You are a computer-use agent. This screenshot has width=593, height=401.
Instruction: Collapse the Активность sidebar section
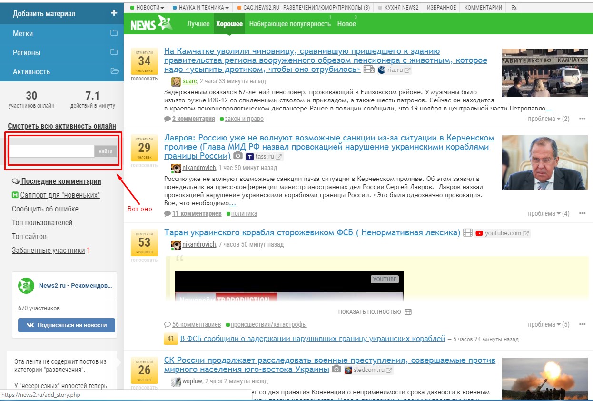[62, 71]
